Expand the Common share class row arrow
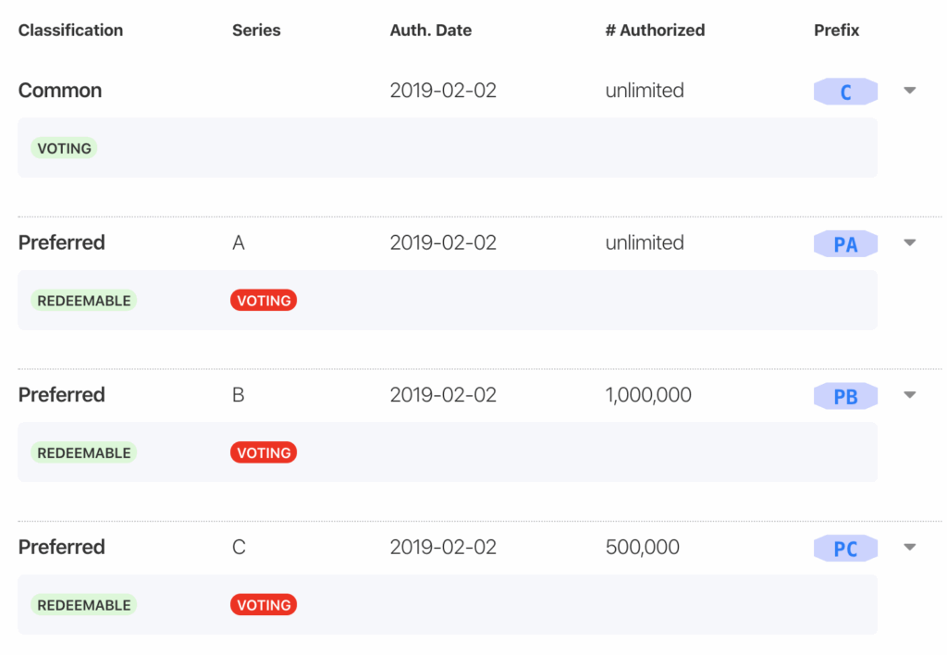947x655 pixels. click(909, 91)
